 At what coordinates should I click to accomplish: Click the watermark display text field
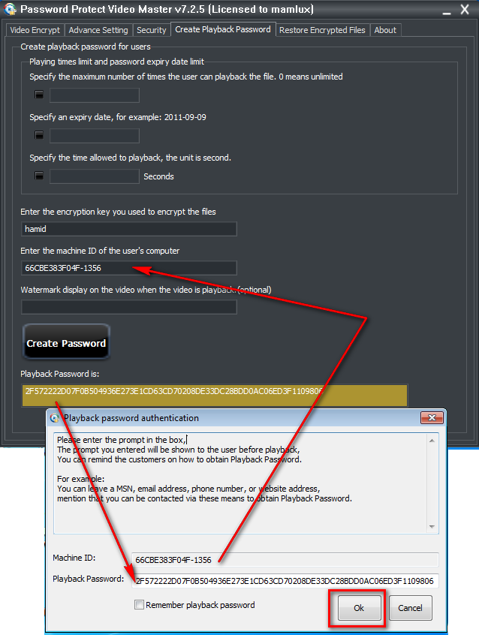tap(129, 307)
